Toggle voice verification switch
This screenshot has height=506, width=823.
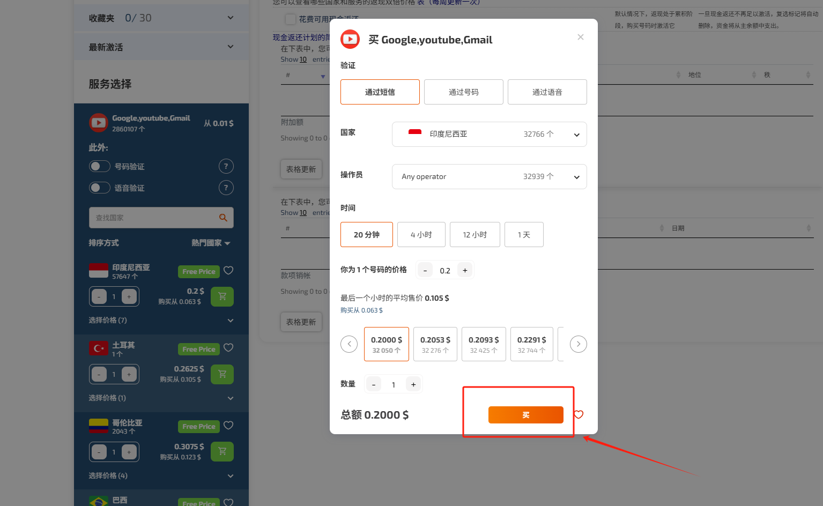pyautogui.click(x=100, y=188)
